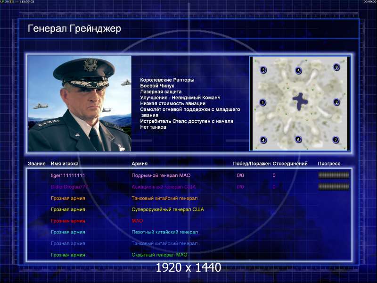Click DidierDrogba777's progress bar
Viewport: 377px width, 283px height.
tap(334, 186)
